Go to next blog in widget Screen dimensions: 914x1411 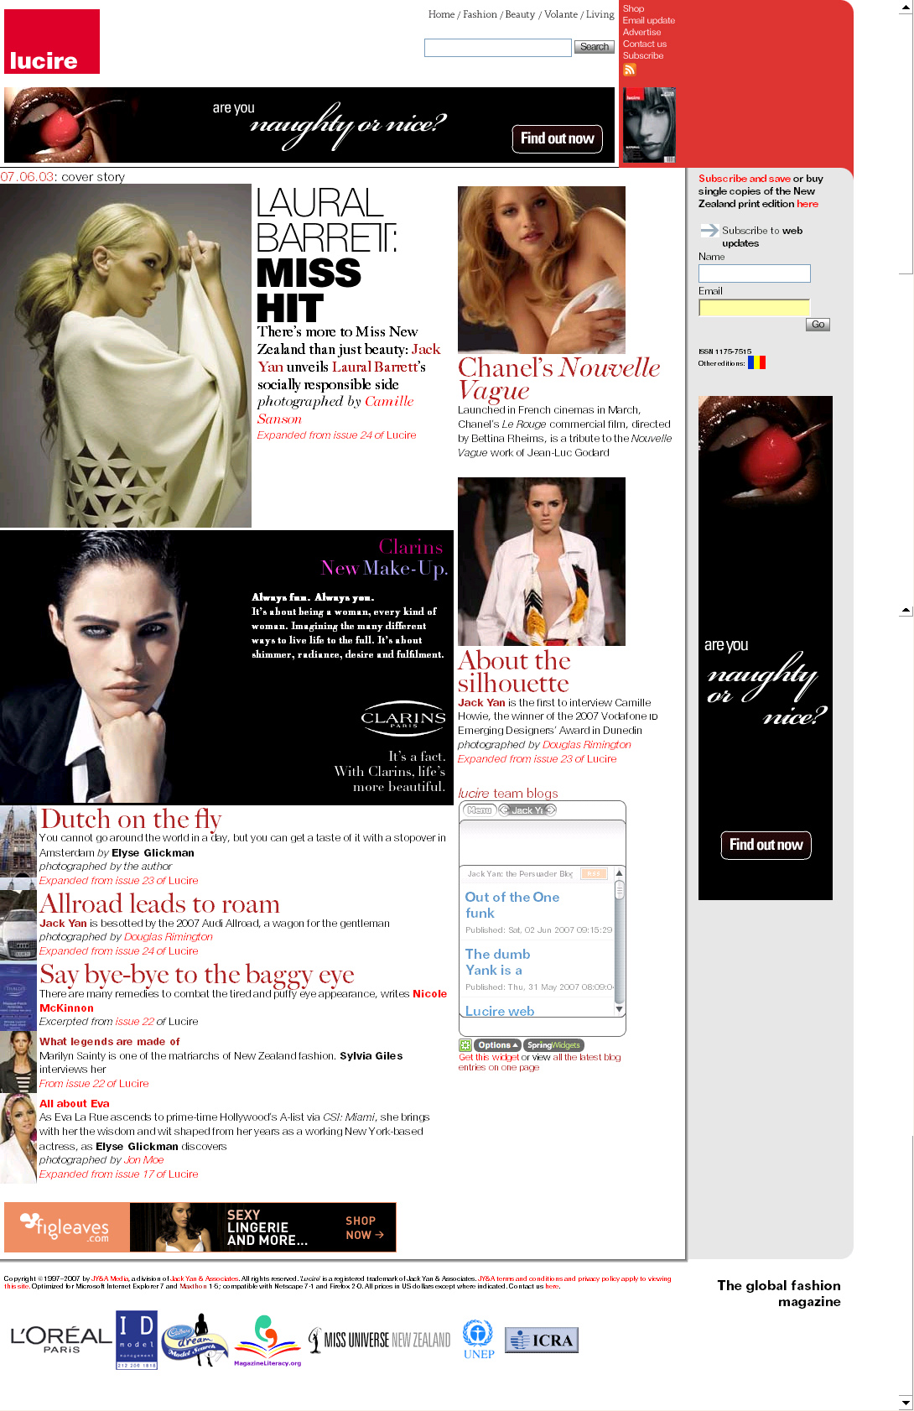point(551,810)
